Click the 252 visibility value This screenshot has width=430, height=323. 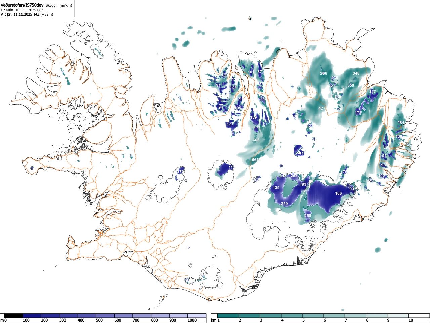(x=294, y=176)
